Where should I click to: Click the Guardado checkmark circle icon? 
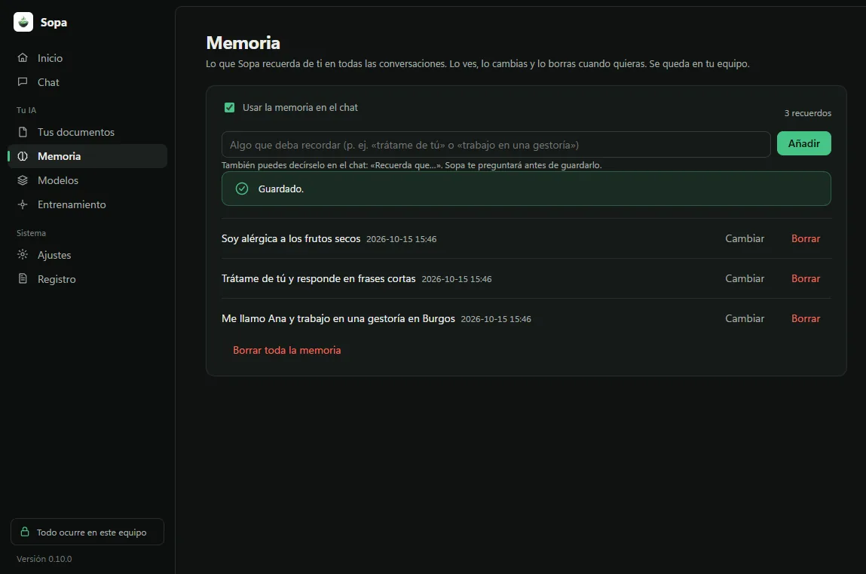242,189
